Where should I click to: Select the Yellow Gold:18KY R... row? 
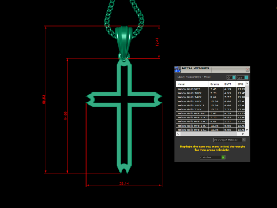211,105
